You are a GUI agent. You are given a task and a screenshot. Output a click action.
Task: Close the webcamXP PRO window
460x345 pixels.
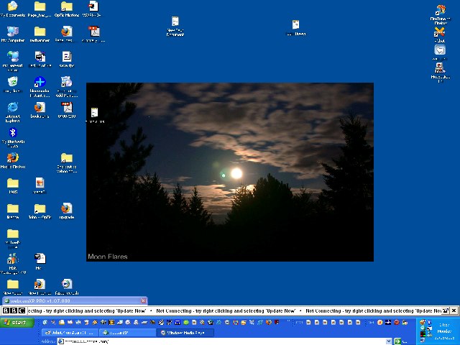(144, 300)
